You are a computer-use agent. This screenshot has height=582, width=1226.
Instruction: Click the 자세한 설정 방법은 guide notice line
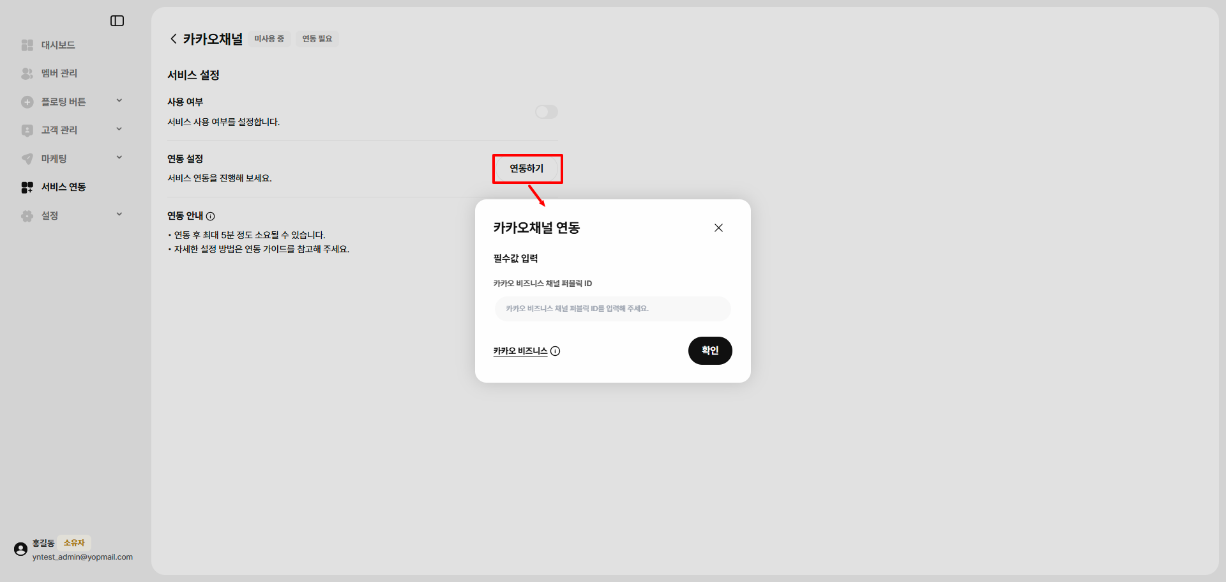click(x=262, y=249)
